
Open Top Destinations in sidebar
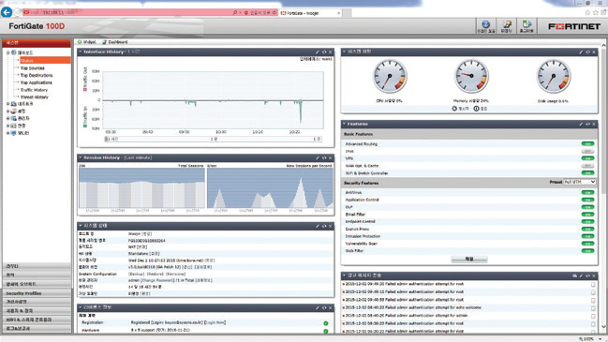click(37, 76)
